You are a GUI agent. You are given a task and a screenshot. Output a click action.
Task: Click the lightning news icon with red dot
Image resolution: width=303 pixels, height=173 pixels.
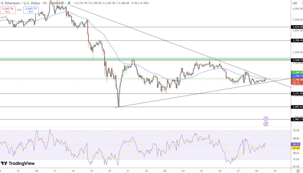coord(266,124)
